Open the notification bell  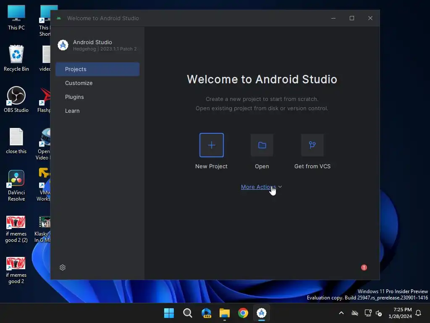click(x=419, y=313)
